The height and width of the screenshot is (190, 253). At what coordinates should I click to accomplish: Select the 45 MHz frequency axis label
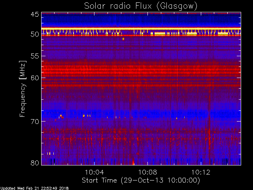[35, 15]
